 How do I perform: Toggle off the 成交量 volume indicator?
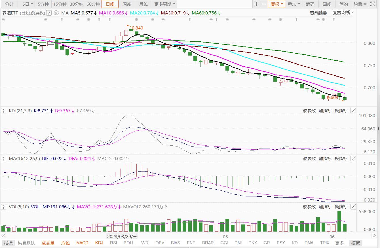(48, 243)
